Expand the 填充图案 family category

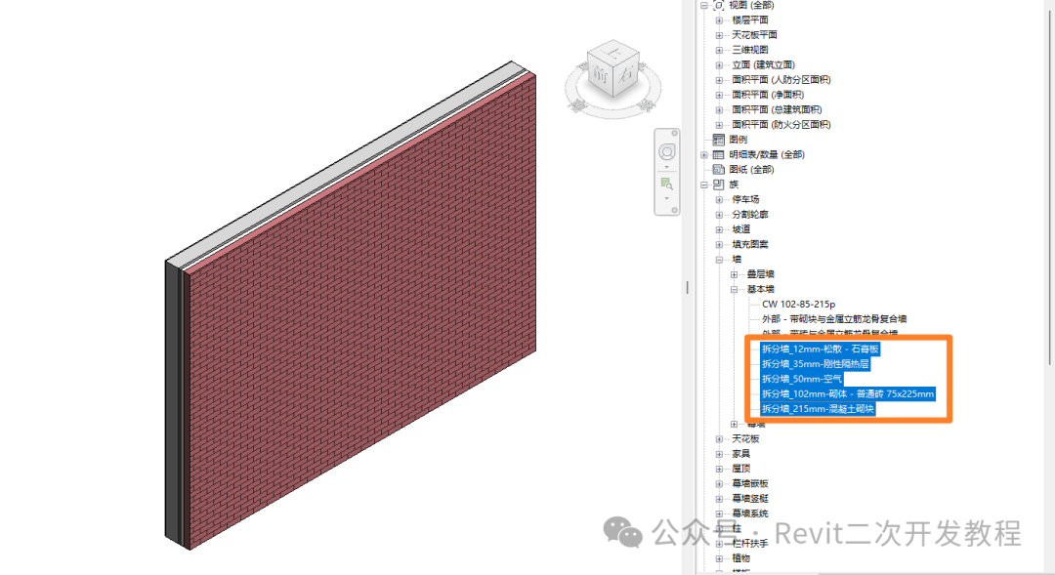719,244
